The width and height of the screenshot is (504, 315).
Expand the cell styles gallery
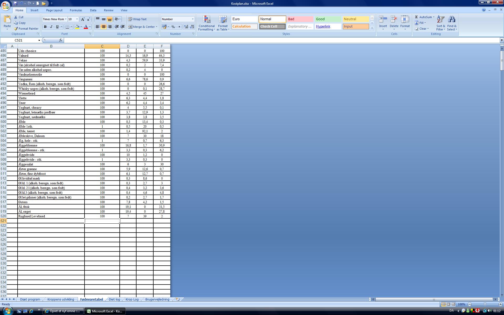point(372,28)
